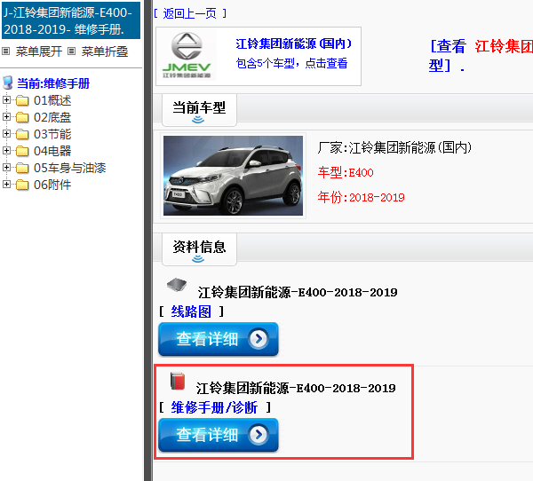Select the 02底盘 tree label

click(x=52, y=117)
